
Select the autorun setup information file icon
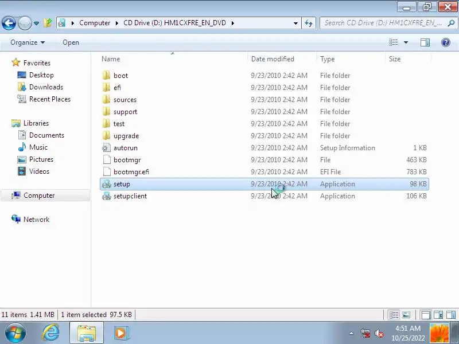click(x=107, y=148)
